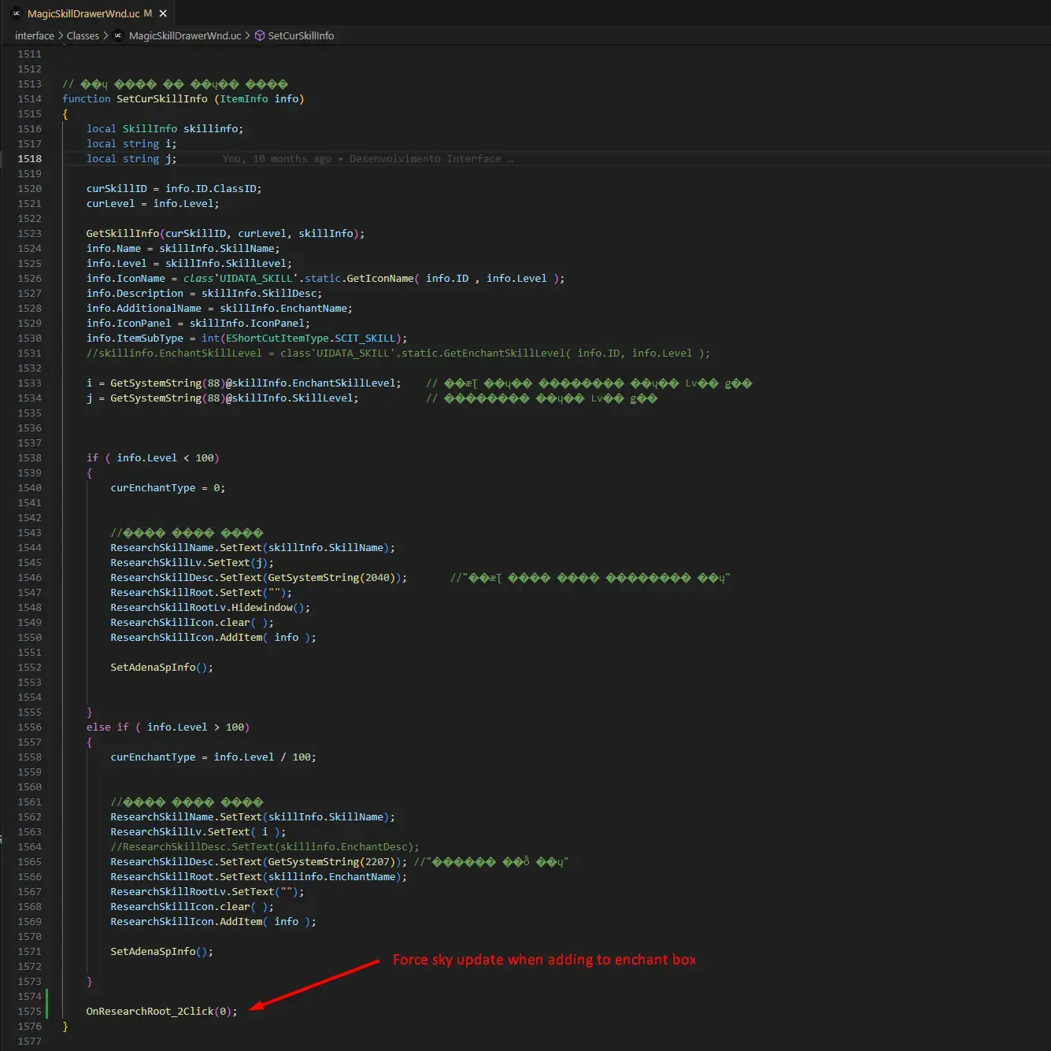This screenshot has width=1051, height=1051.
Task: Click 'ResearchSkillLv.SetText(j);' line
Action: pyautogui.click(x=192, y=562)
